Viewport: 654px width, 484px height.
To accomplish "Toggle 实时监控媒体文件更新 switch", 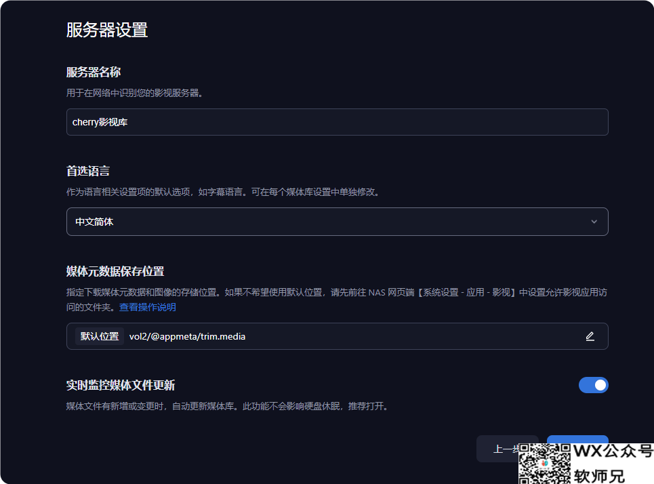I will pyautogui.click(x=594, y=385).
